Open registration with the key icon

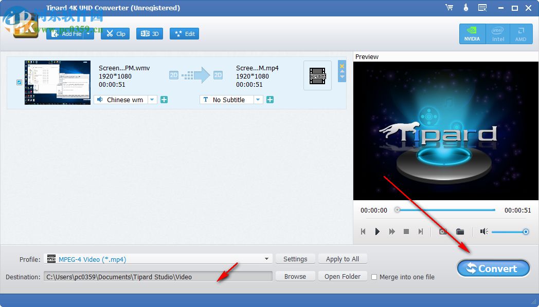click(465, 7)
